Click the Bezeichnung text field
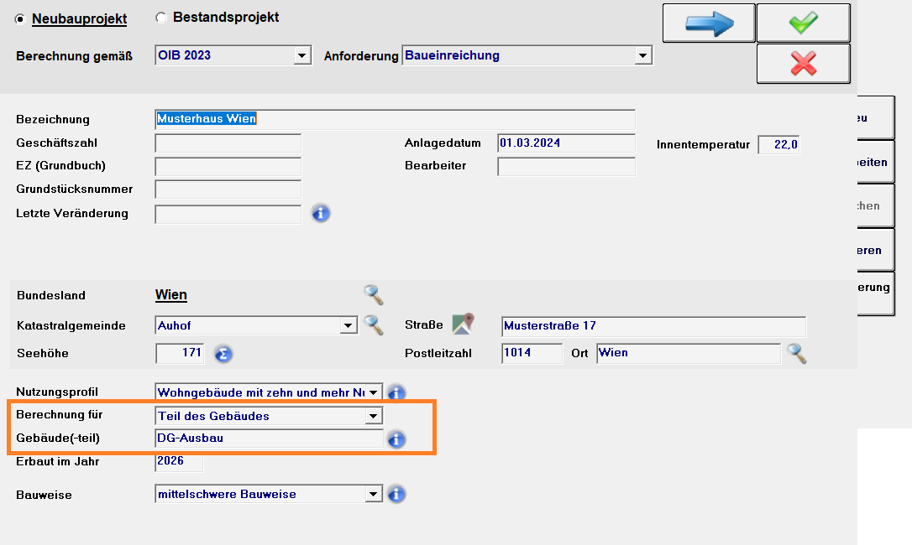 395,119
